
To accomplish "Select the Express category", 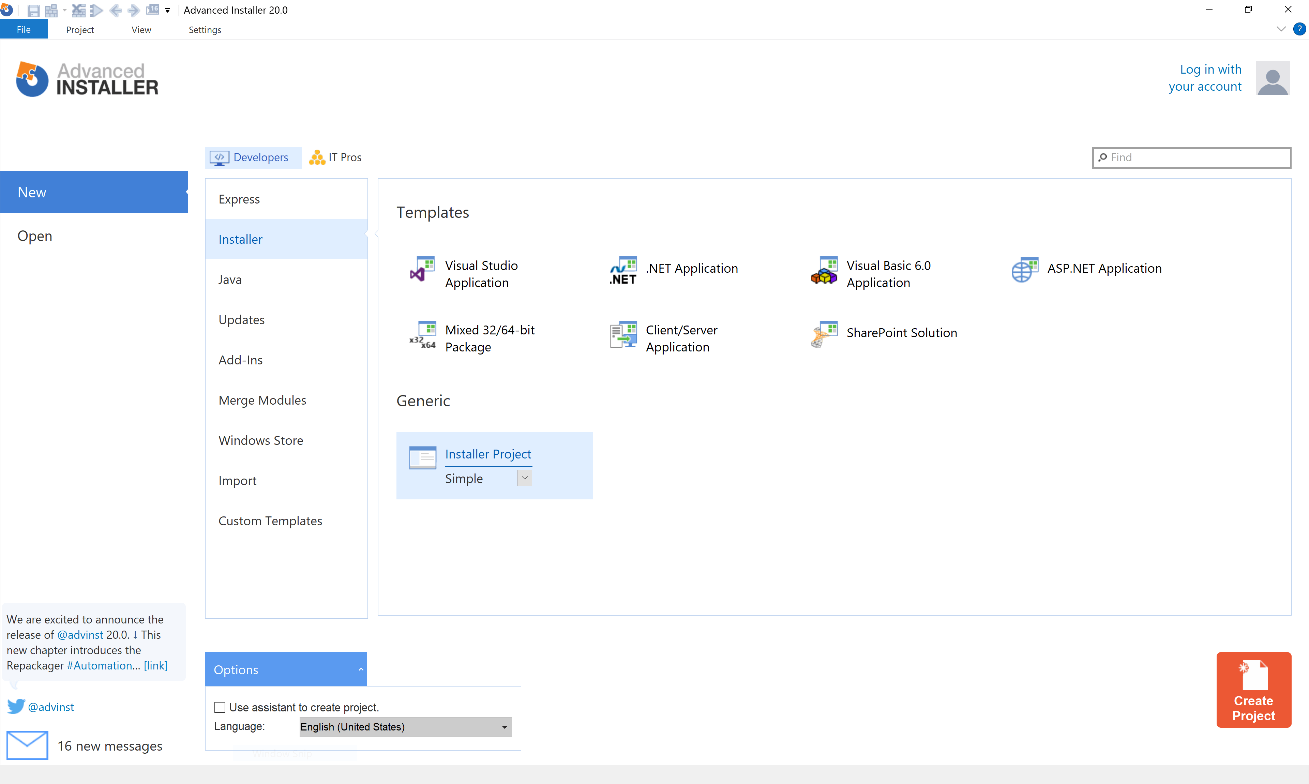I will 286,199.
